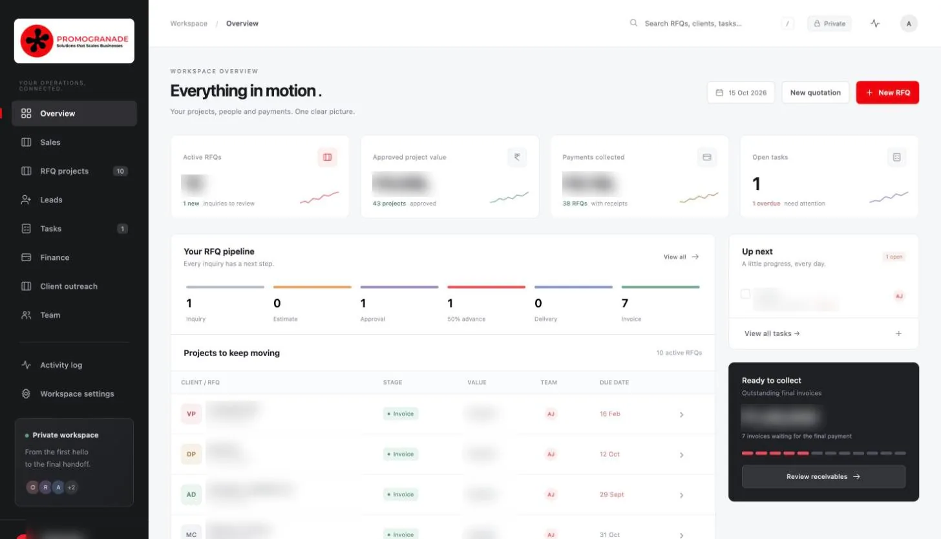Click the 1 overdue text on Open tasks
This screenshot has height=539, width=941.
click(x=766, y=204)
